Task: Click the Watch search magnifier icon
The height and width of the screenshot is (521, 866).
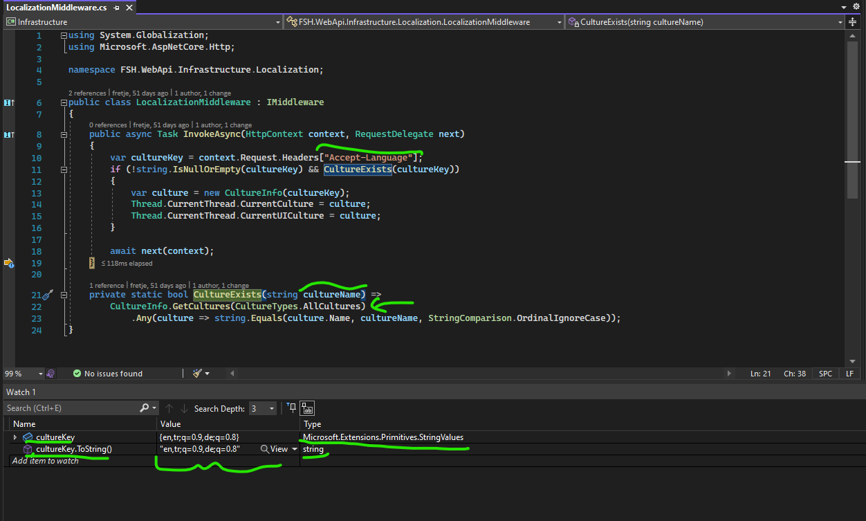Action: click(x=144, y=408)
